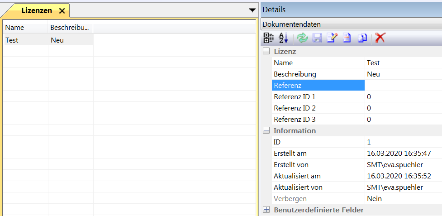Sort list by the Beschreibung column header

(x=70, y=28)
